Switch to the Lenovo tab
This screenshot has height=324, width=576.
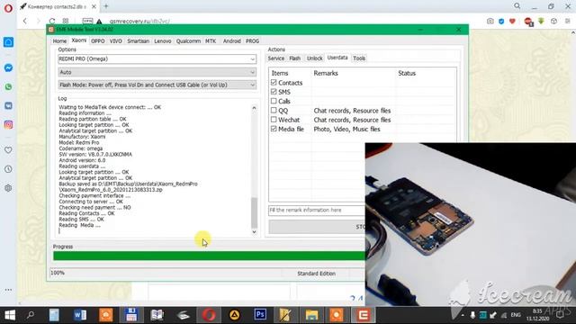tap(163, 41)
